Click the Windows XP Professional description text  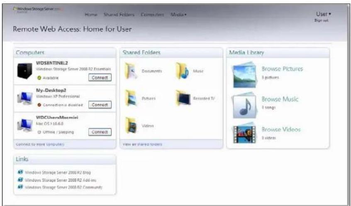[58, 96]
